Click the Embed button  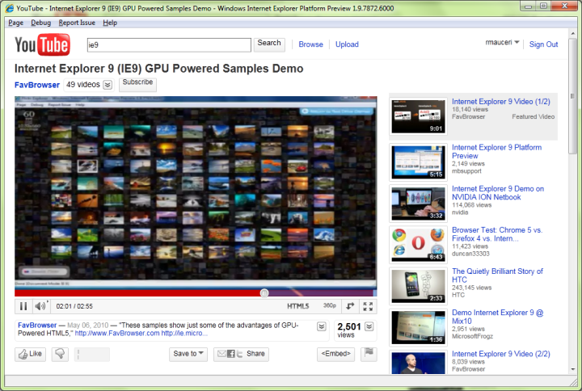(335, 354)
